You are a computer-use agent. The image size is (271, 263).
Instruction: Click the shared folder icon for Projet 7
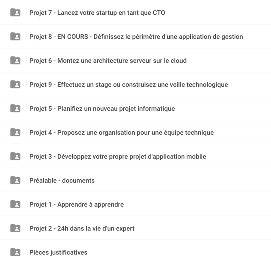click(x=15, y=12)
